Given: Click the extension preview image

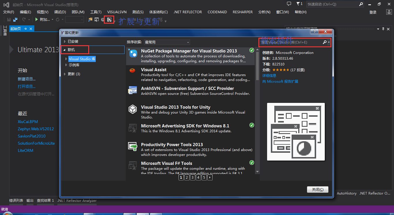Looking at the screenshot, I should [296, 132].
